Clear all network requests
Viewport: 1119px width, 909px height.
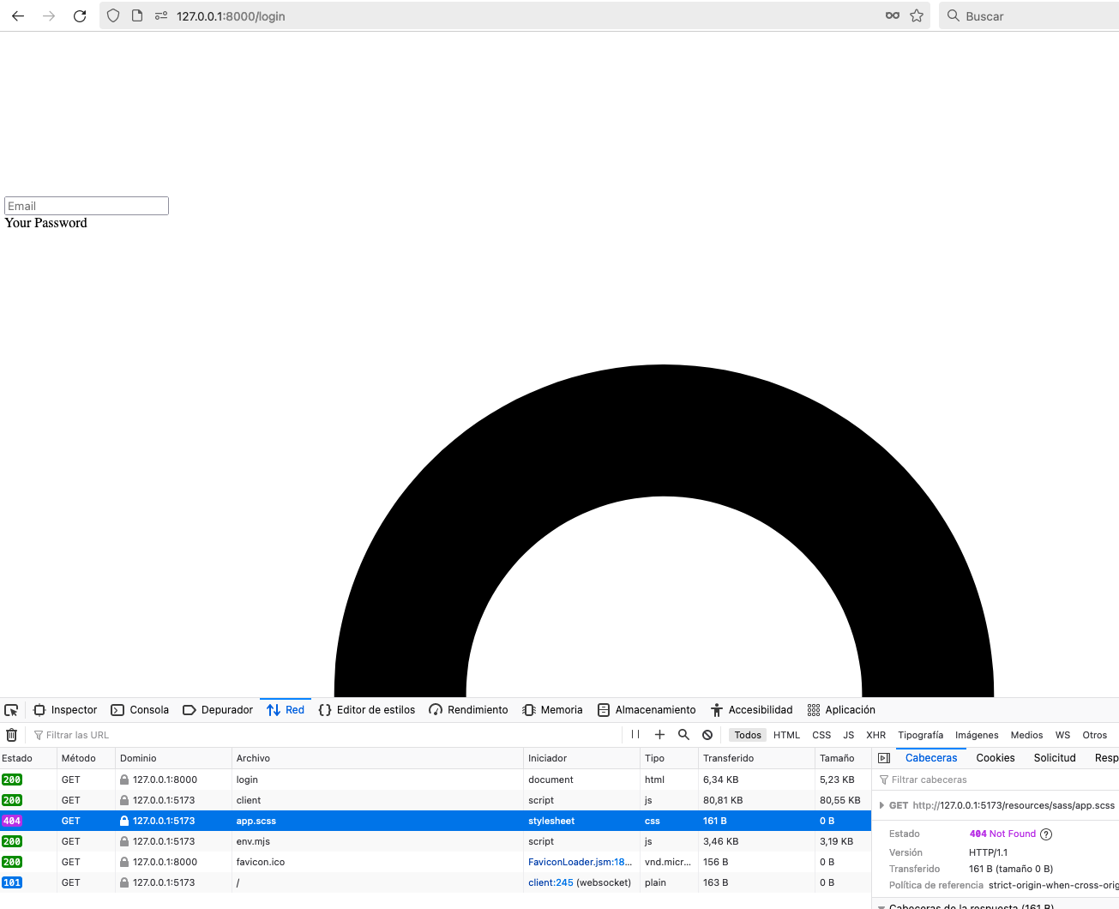click(x=11, y=735)
